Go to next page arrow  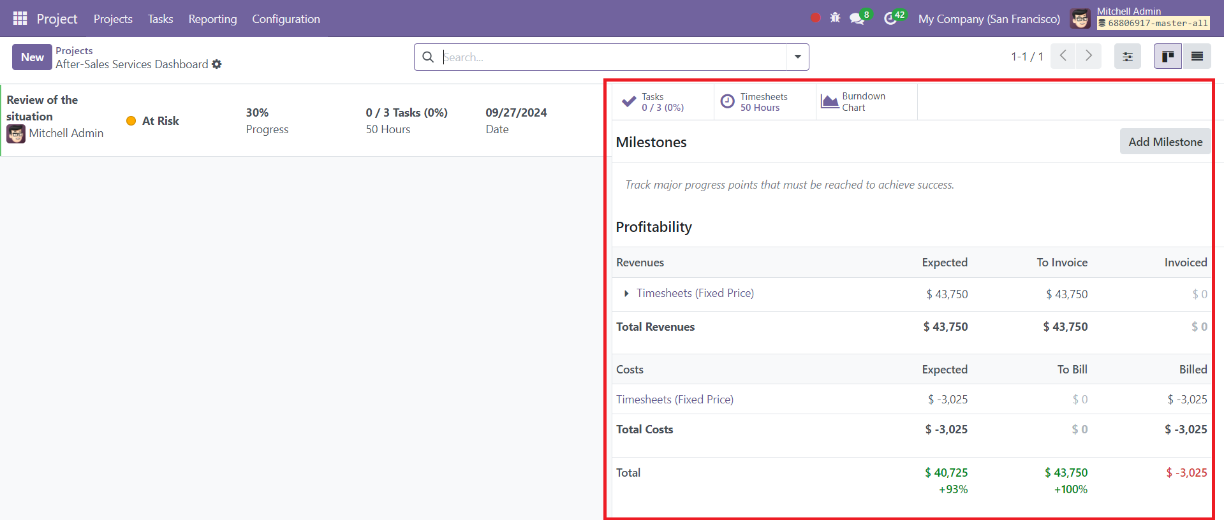pyautogui.click(x=1088, y=56)
